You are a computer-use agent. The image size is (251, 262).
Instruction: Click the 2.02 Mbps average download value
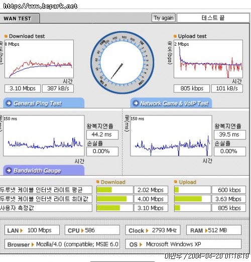tap(151, 190)
